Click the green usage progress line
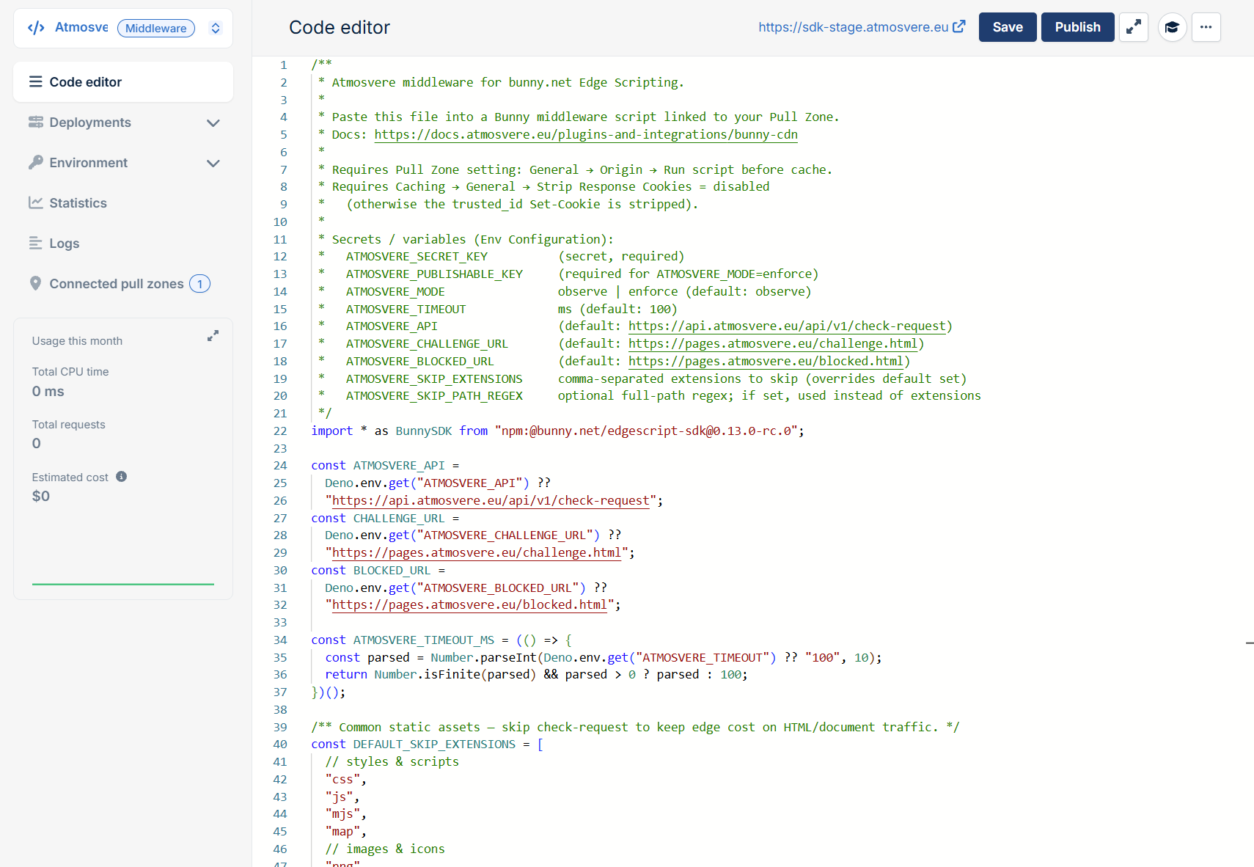Screen dimensions: 1254x867 [x=123, y=584]
